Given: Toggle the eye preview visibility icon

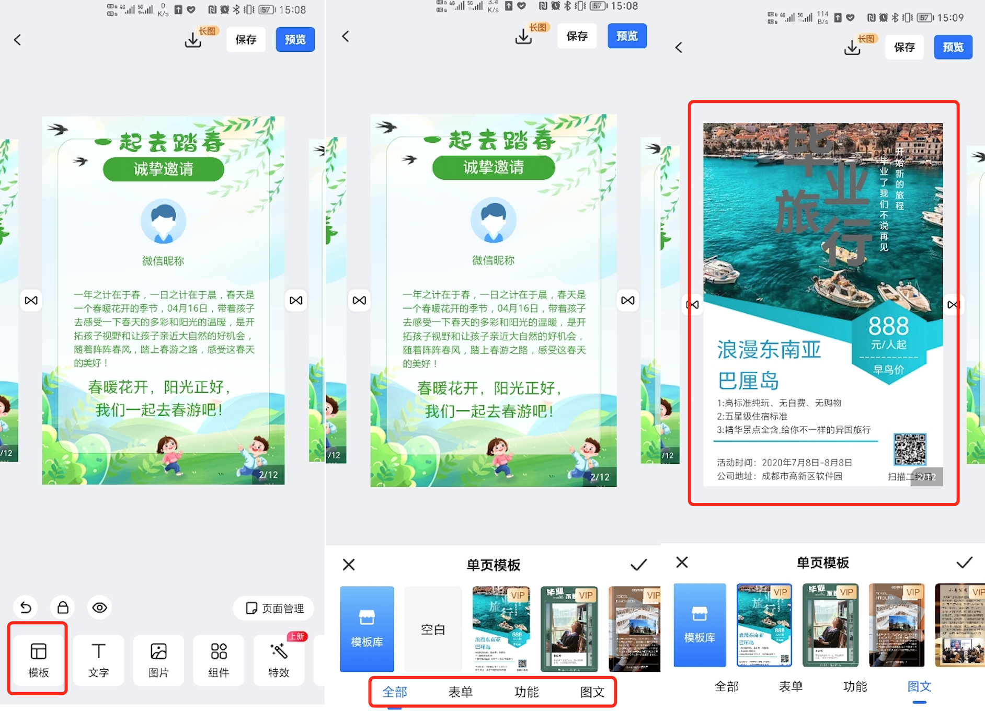Looking at the screenshot, I should 99,607.
